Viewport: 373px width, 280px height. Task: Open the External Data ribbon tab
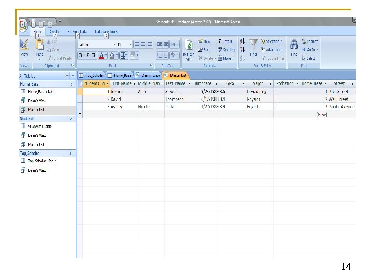pyautogui.click(x=77, y=32)
